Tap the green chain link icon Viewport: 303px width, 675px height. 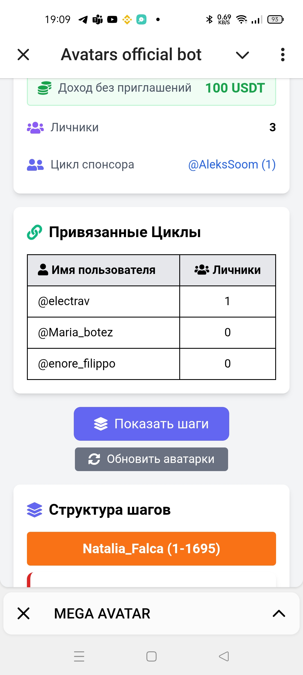pyautogui.click(x=35, y=232)
